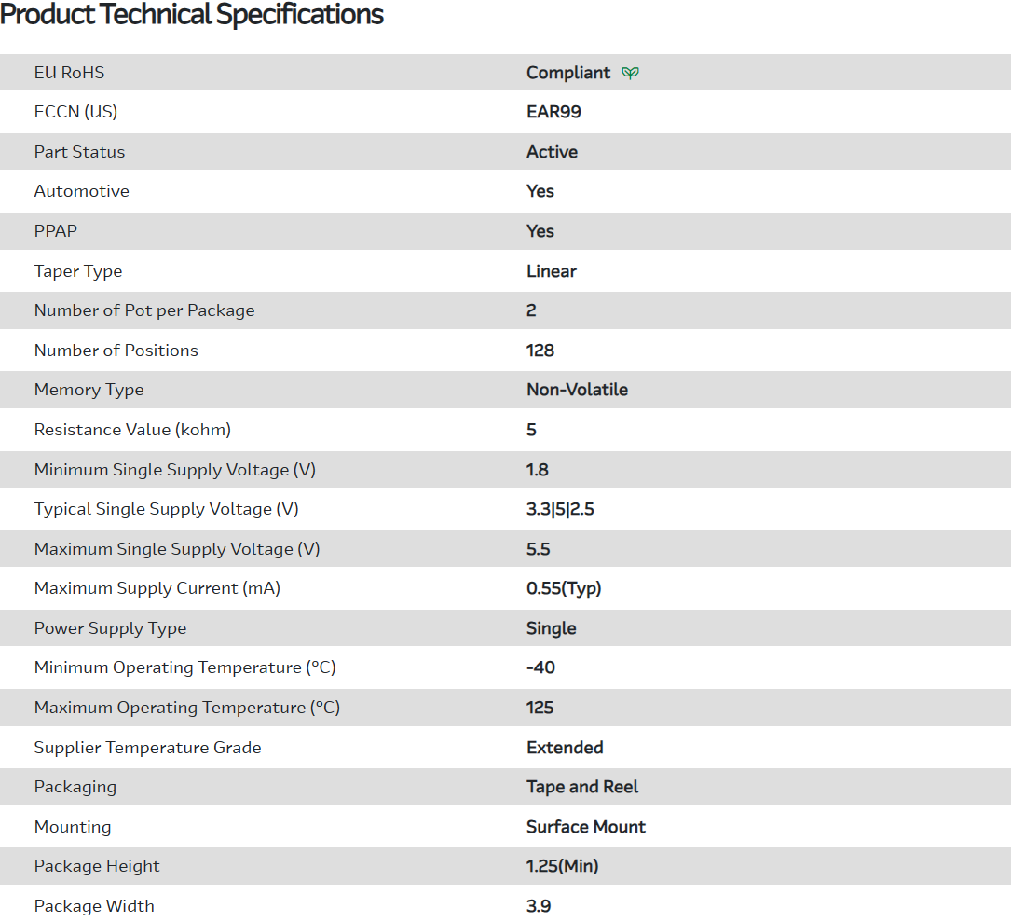Select the Package Height row label

click(x=97, y=866)
